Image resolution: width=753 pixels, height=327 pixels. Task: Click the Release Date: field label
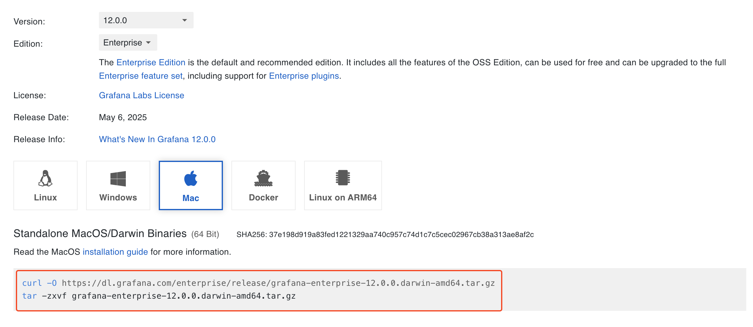coord(41,117)
